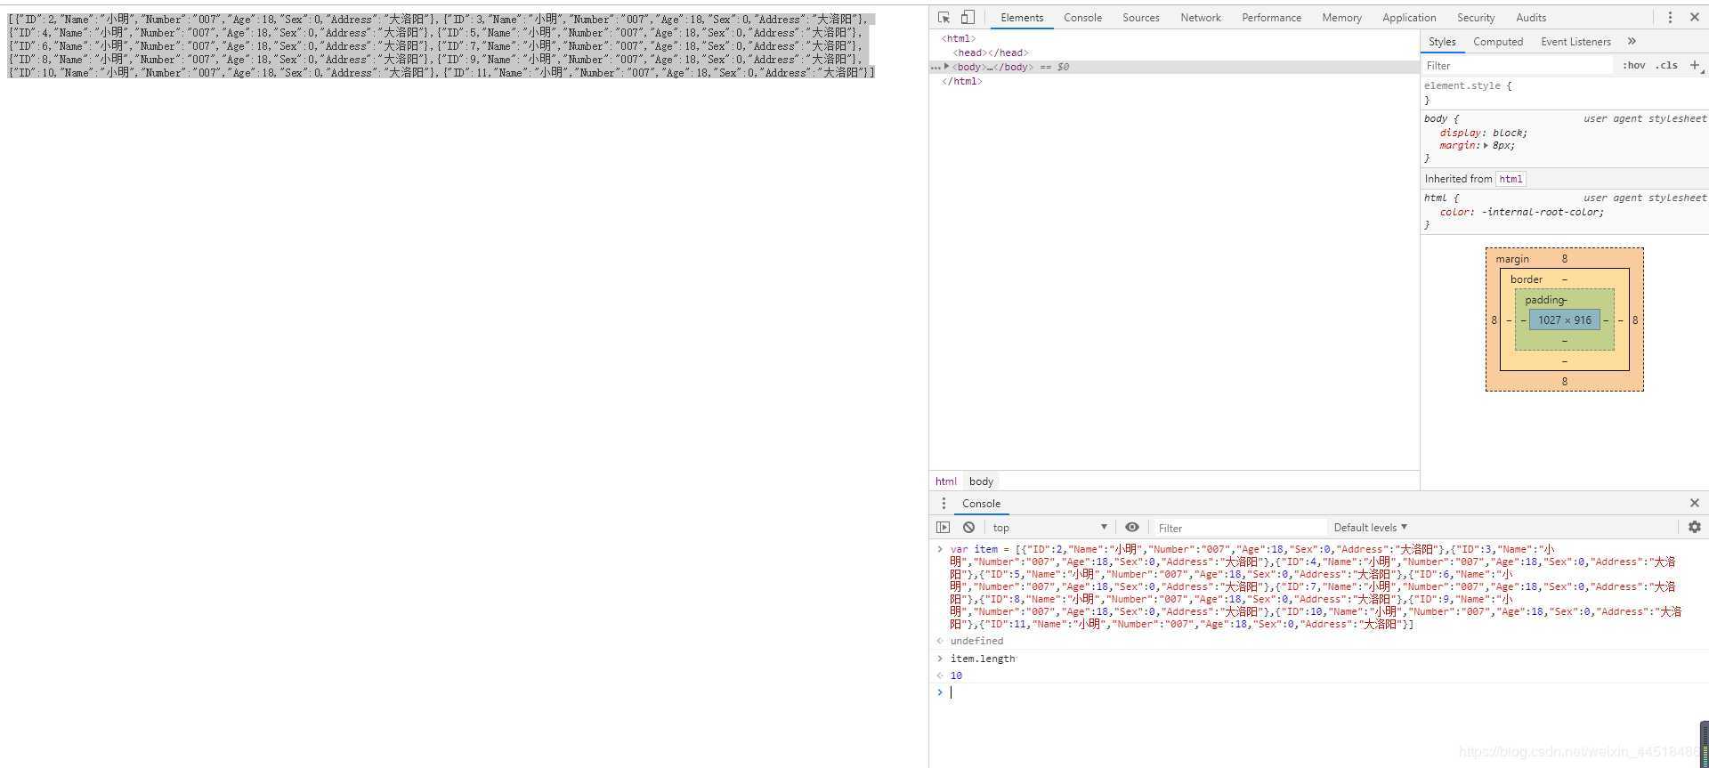The image size is (1709, 768).
Task: Open DevTools customize three-dot menu
Action: 1670,18
